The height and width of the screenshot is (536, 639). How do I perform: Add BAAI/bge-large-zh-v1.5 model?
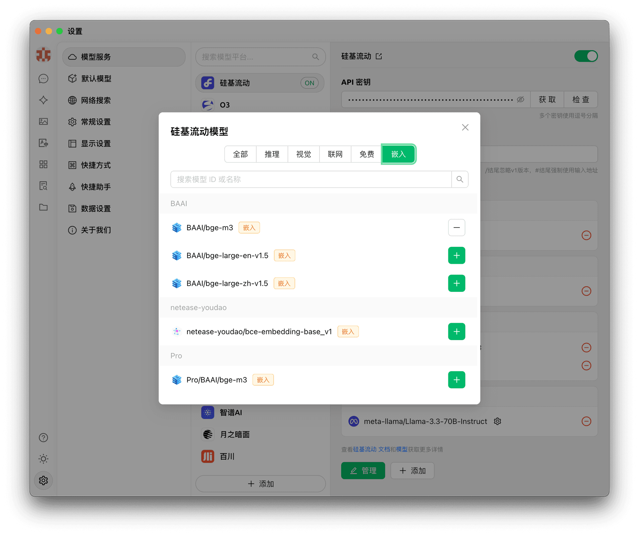pos(456,283)
